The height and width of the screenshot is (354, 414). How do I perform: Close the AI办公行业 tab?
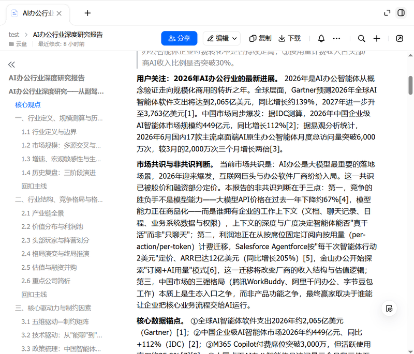59,13
